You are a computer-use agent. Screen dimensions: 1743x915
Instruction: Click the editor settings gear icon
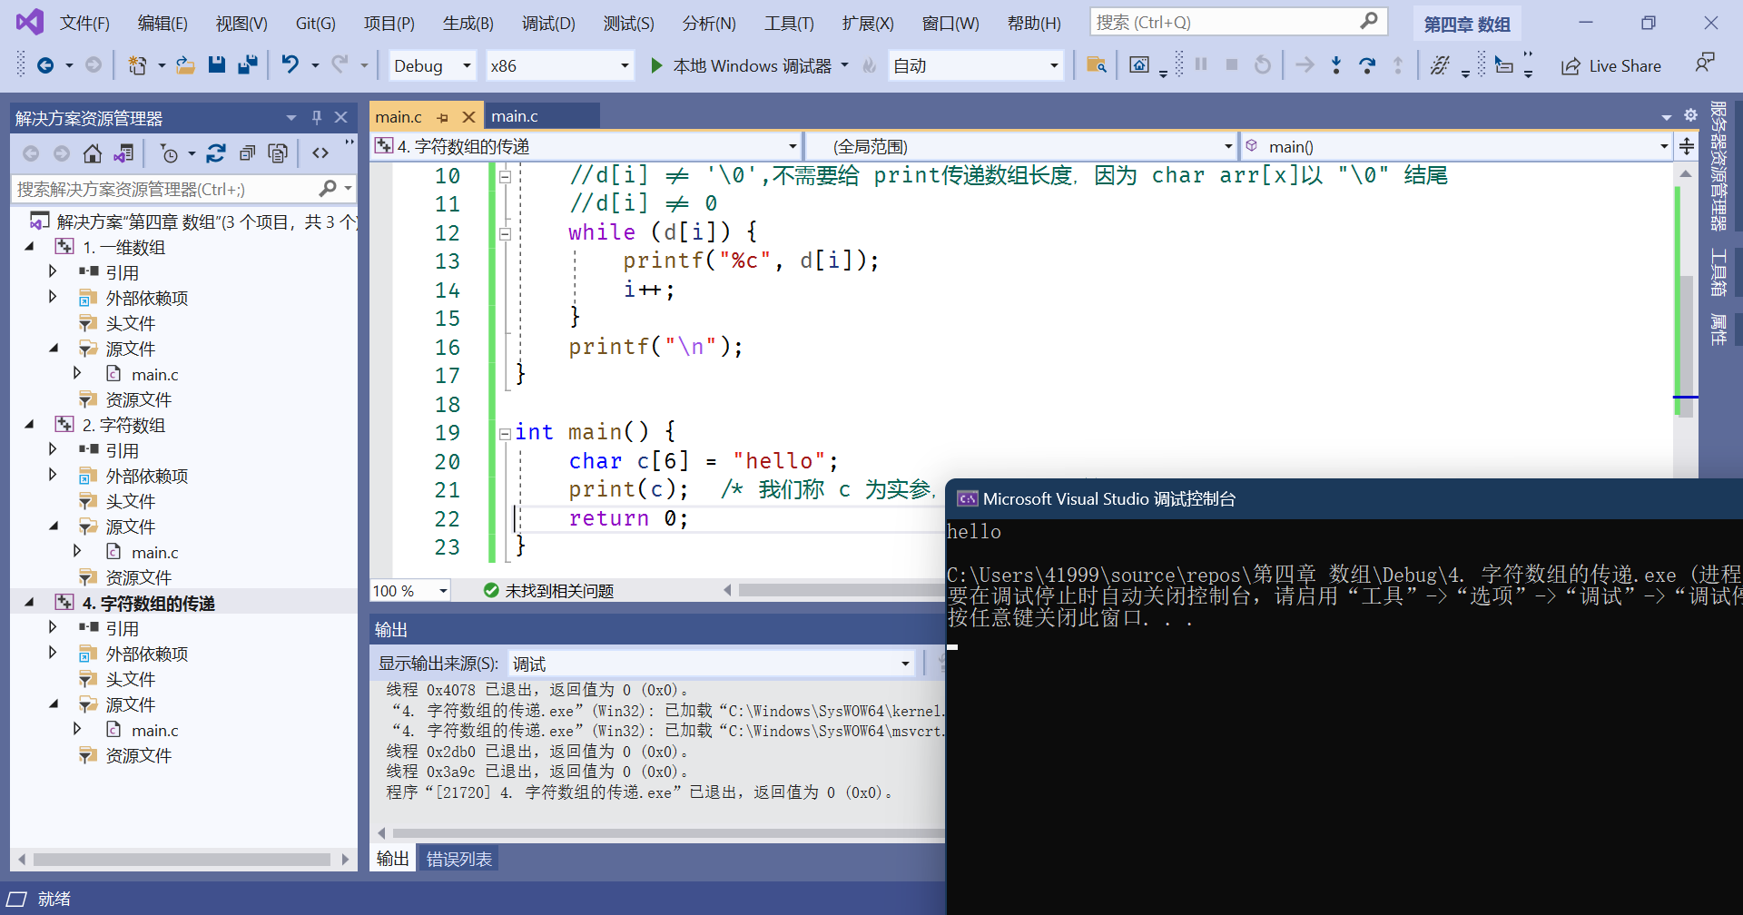coord(1690,115)
